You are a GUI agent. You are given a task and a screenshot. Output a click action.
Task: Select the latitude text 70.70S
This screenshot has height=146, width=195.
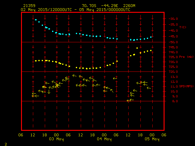pyautogui.click(x=89, y=6)
